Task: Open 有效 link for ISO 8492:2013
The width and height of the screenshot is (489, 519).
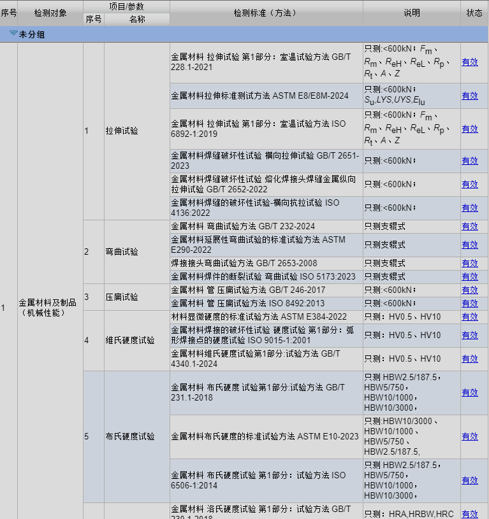Action: 470,304
